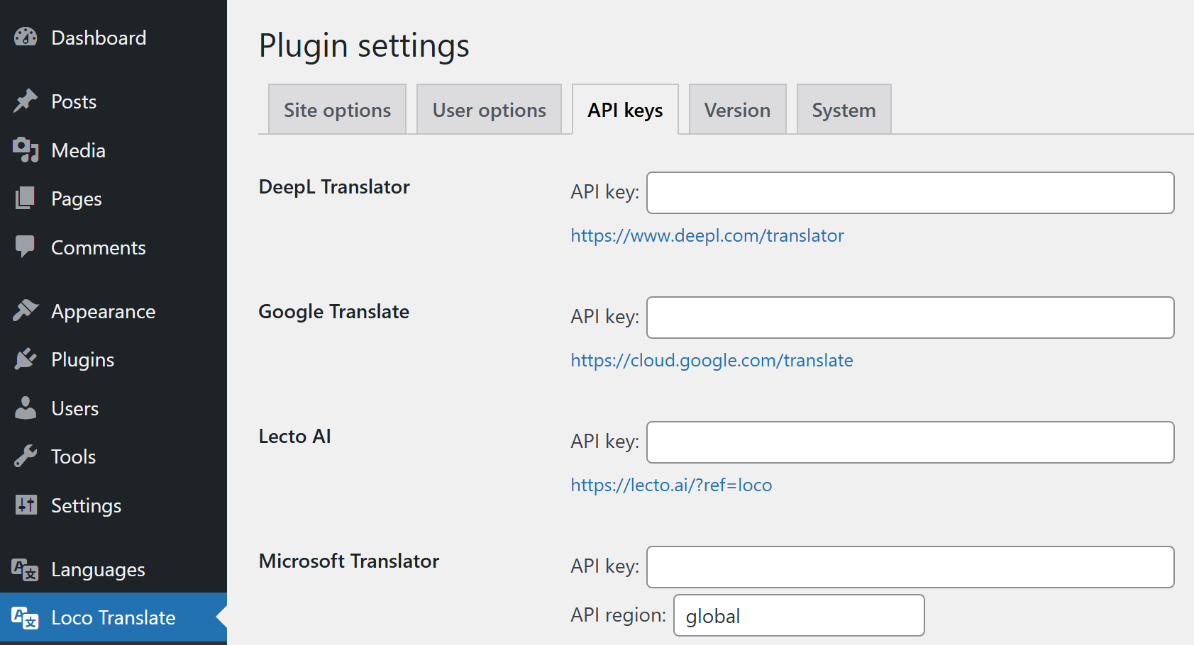Click the Google Translate label
The height and width of the screenshot is (645, 1194).
(334, 311)
